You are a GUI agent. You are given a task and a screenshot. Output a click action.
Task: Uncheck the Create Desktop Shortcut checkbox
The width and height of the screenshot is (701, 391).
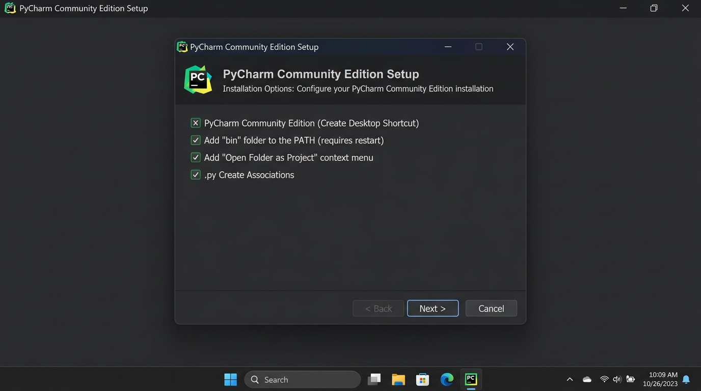pos(196,123)
